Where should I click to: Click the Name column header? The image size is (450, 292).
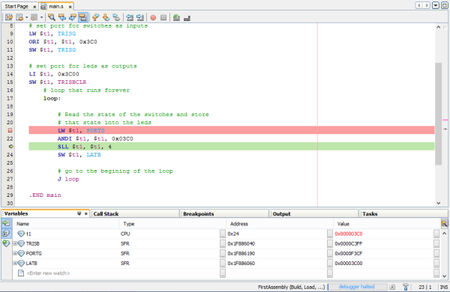pos(67,224)
